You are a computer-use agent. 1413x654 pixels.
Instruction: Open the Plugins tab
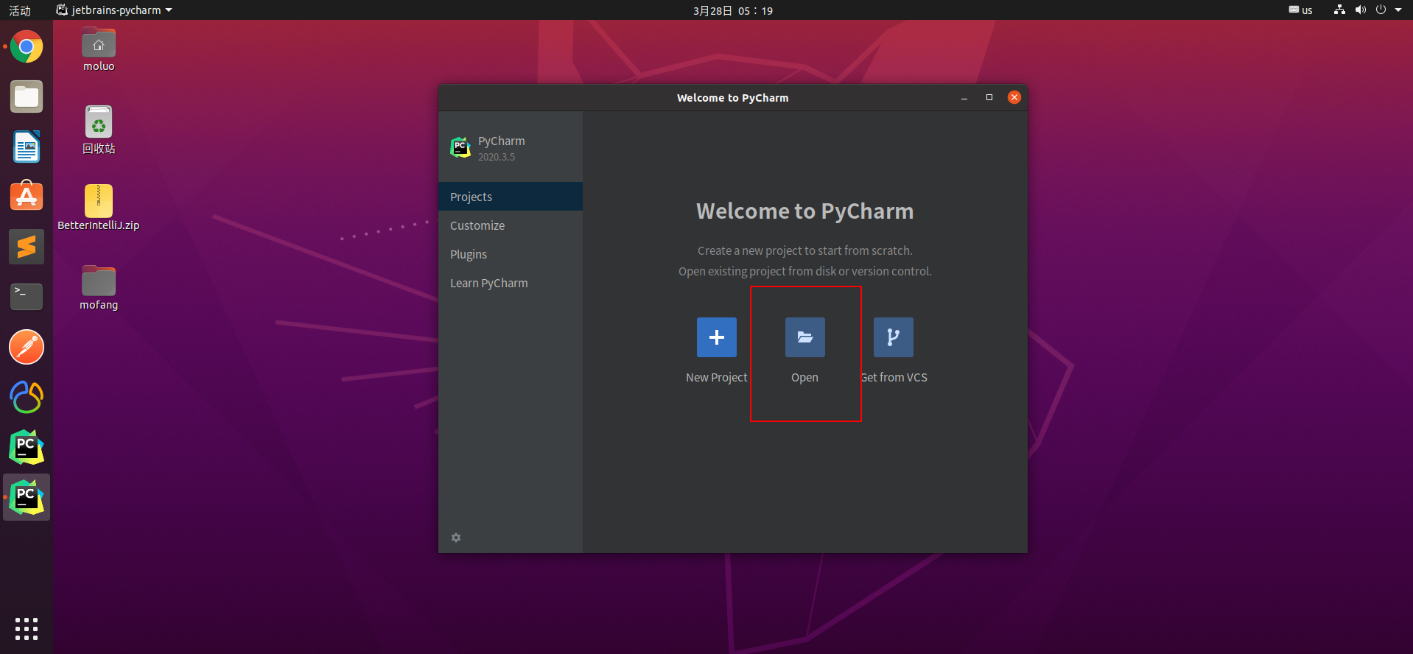tap(511, 254)
